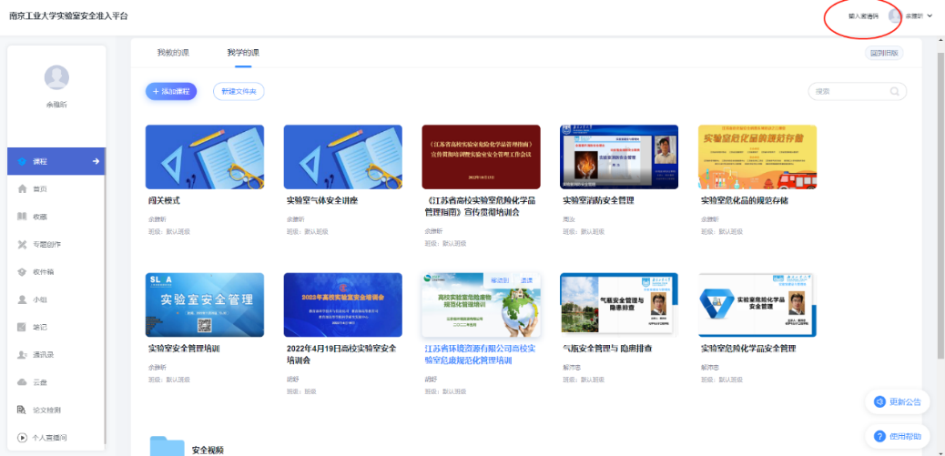945x456 pixels.
Task: Click the 添加课程 button
Action: click(x=171, y=91)
